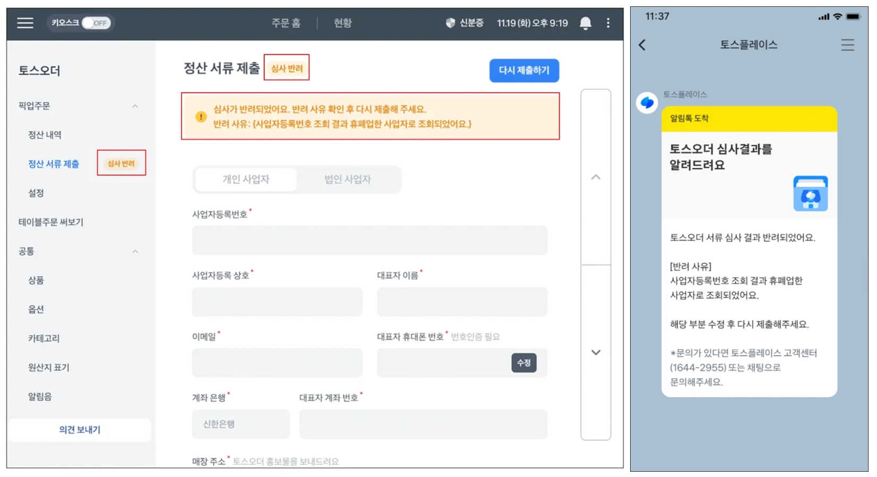Image resolution: width=877 pixels, height=477 pixels.
Task: Tap the back arrow in 토스플레이스 chat
Action: (642, 45)
